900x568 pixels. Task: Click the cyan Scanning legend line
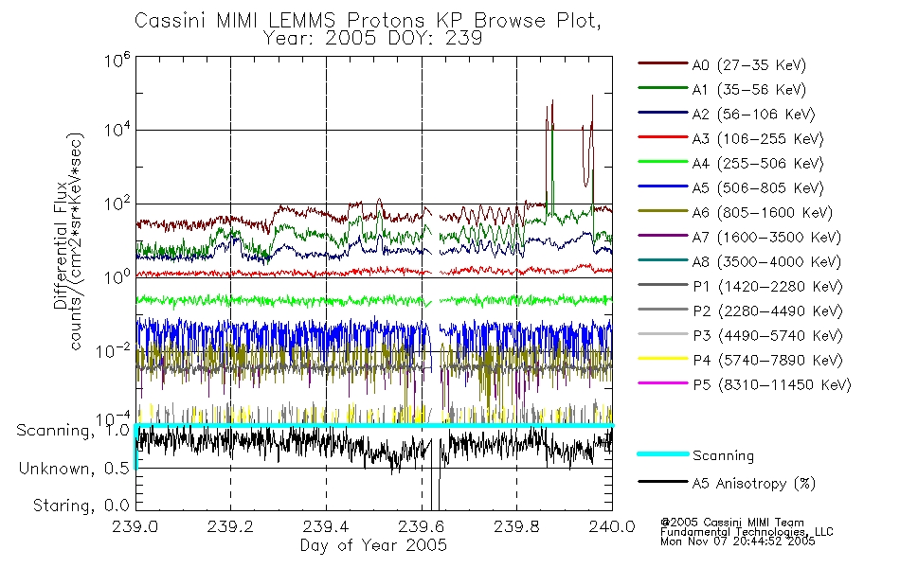pyautogui.click(x=663, y=453)
